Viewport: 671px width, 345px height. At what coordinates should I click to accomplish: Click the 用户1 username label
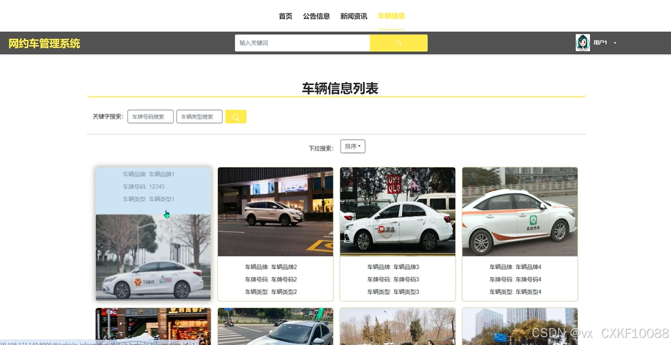pos(600,43)
